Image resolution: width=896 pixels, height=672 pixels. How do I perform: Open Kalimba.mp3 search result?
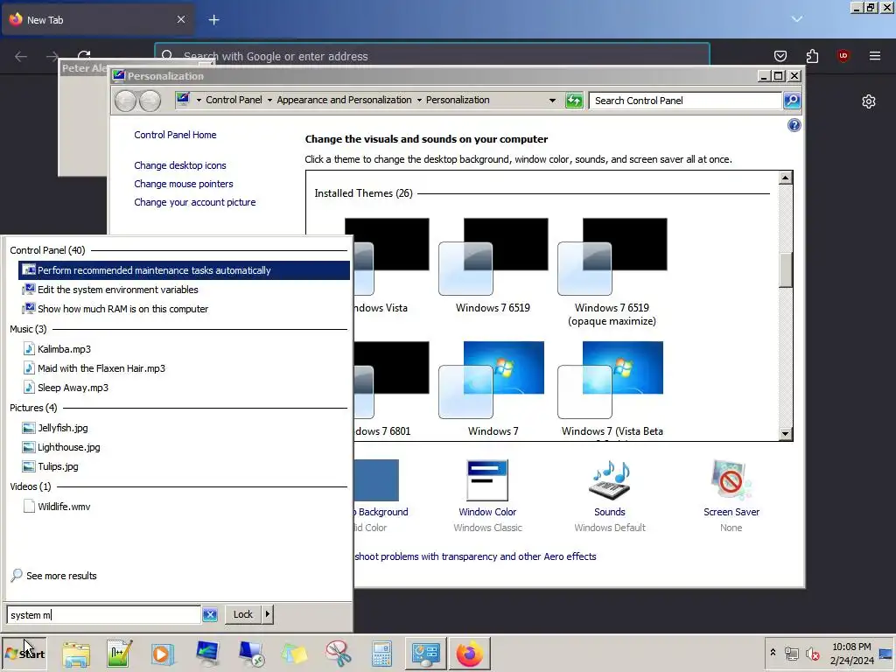tap(184, 349)
